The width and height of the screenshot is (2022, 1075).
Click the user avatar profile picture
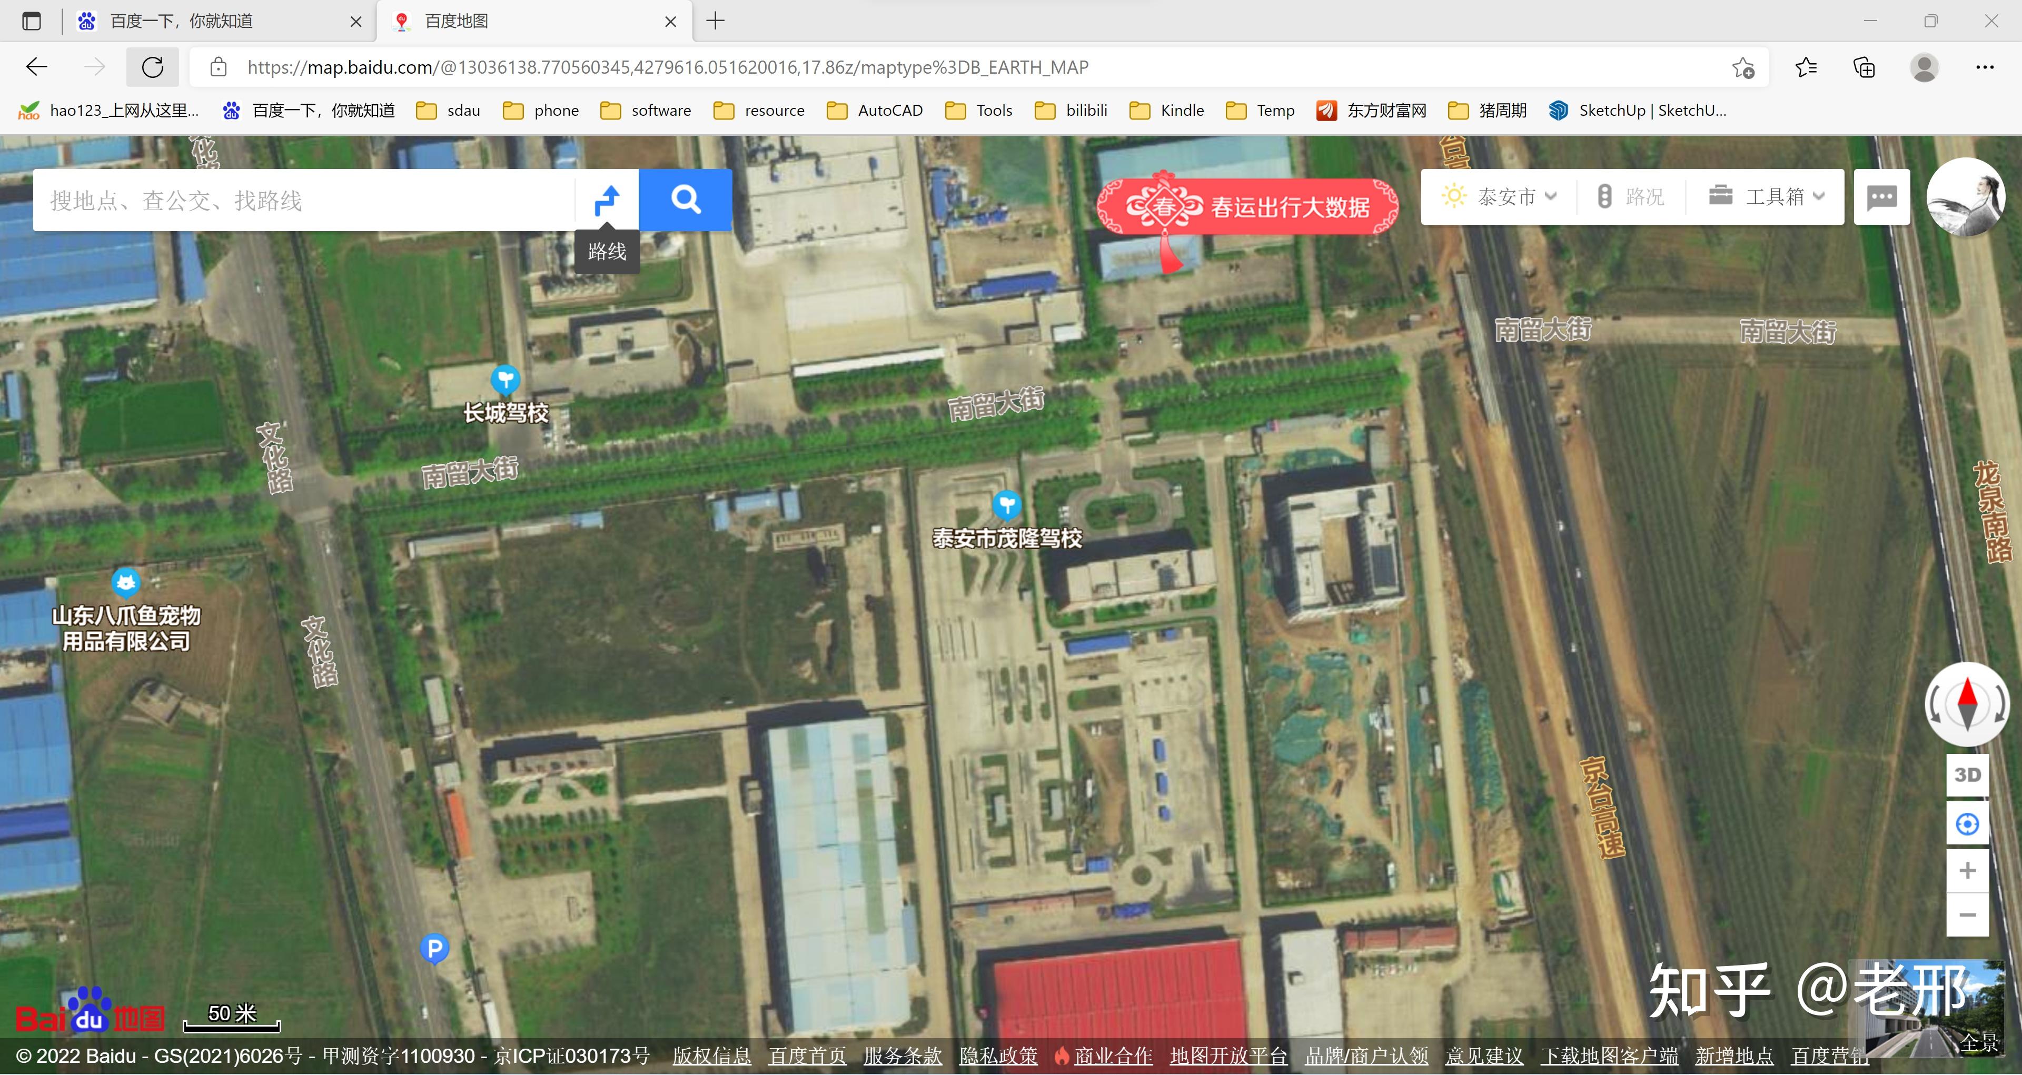tap(1966, 197)
